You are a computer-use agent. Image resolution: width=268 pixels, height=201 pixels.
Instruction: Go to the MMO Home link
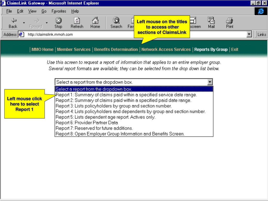42,49
